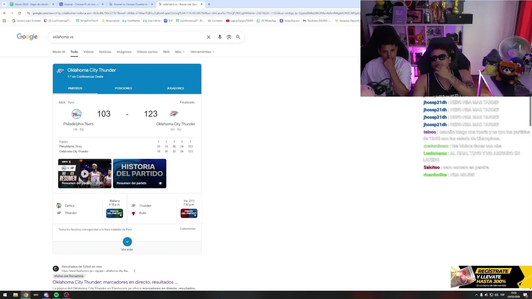Open the Más search filters dropdown
The width and height of the screenshot is (532, 299).
(180, 52)
